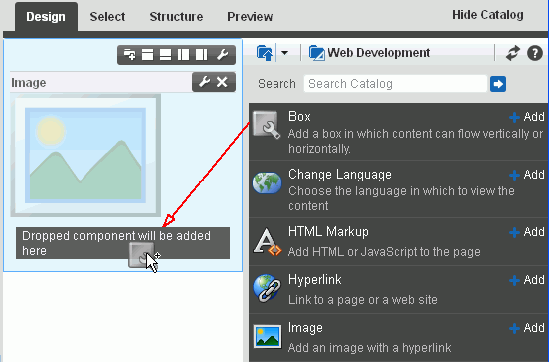The width and height of the screenshot is (549, 362).
Task: Click Image component header label
Action: (x=29, y=83)
